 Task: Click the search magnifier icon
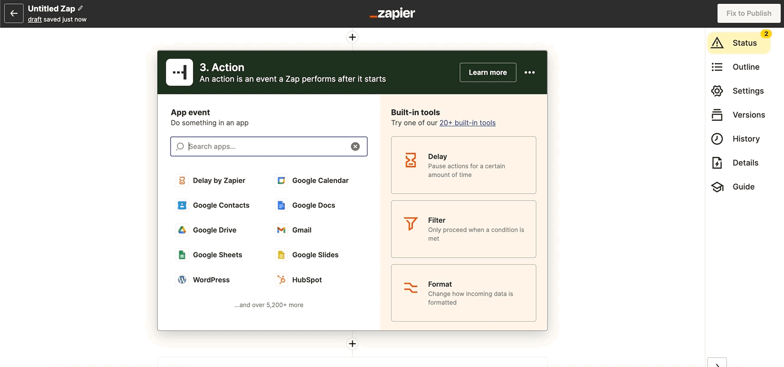click(180, 146)
